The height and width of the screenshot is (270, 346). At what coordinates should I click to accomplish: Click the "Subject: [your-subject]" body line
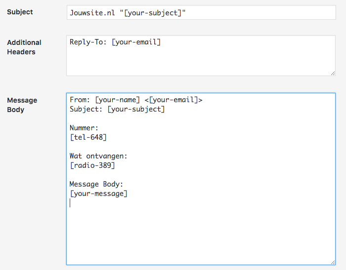click(117, 109)
